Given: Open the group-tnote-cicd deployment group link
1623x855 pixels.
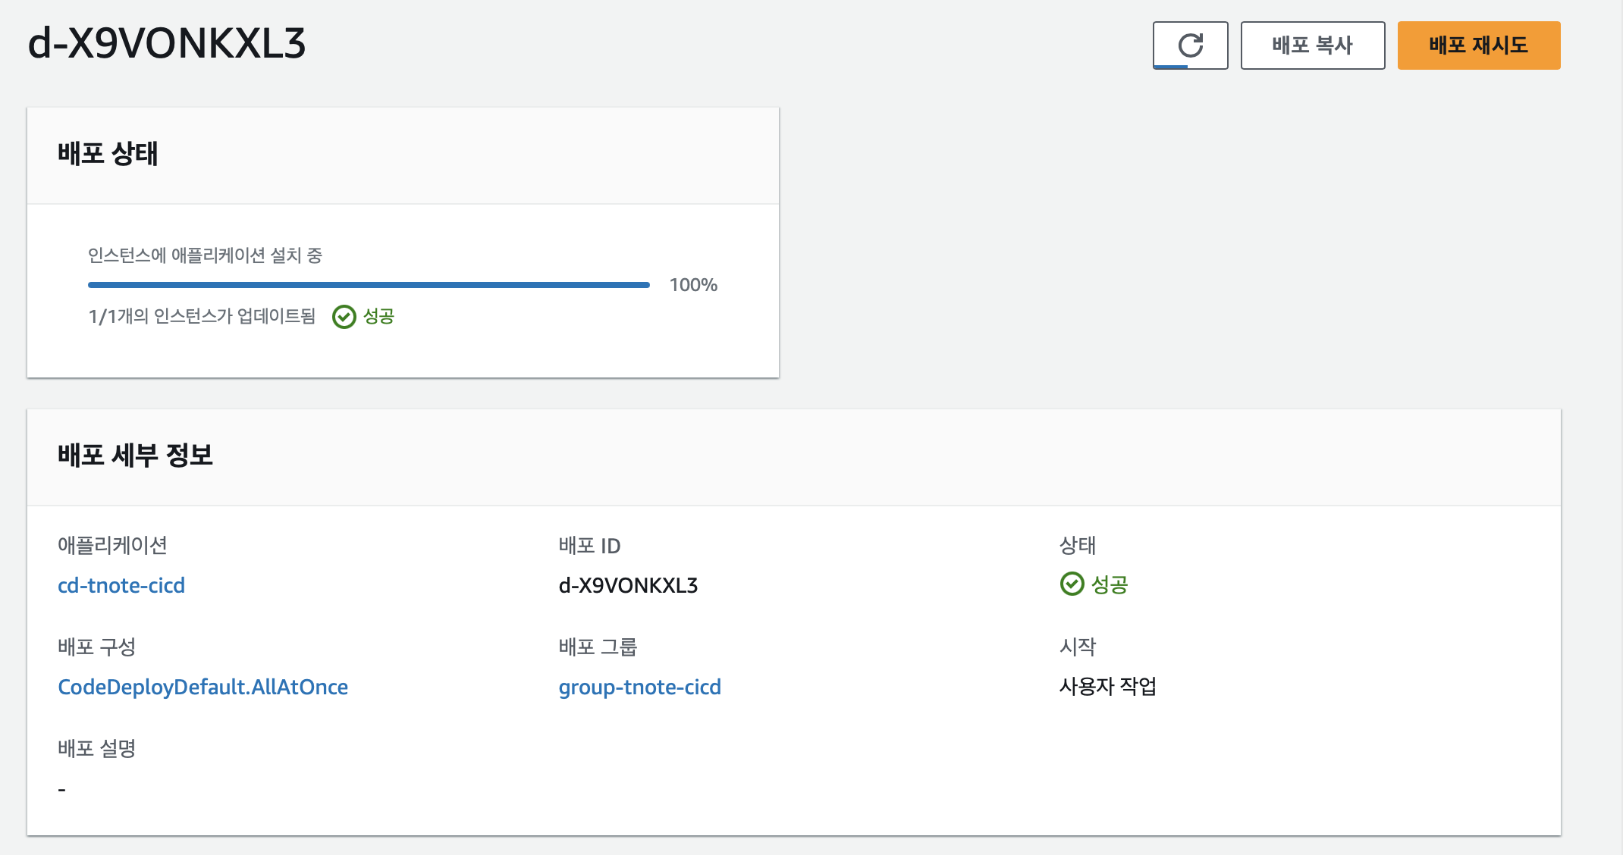Looking at the screenshot, I should [x=639, y=687].
